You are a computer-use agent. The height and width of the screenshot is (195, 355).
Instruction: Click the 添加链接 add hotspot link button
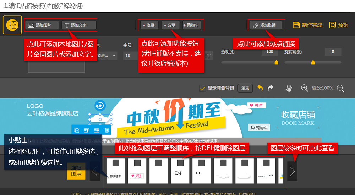click(266, 25)
